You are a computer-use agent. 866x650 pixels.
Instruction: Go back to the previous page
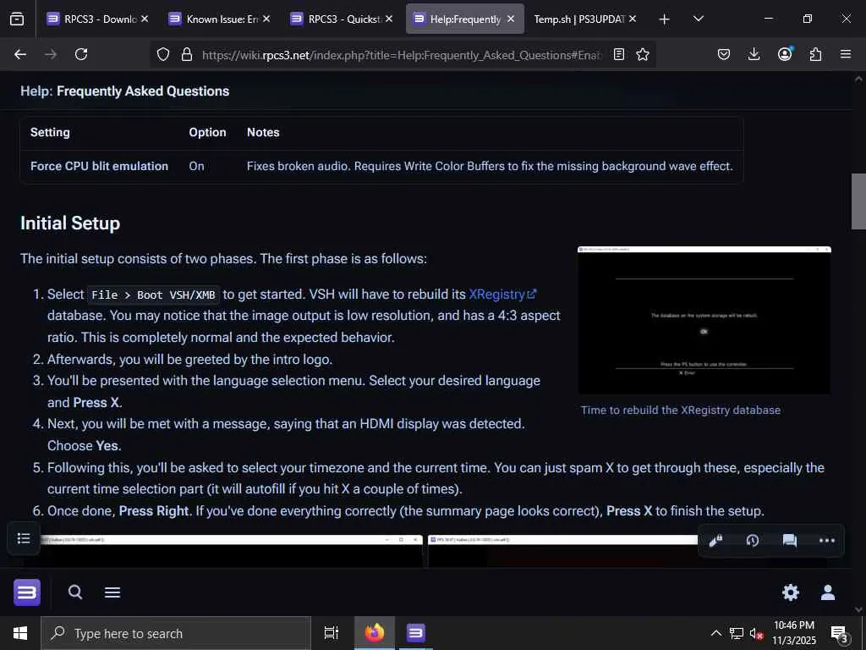tap(20, 54)
